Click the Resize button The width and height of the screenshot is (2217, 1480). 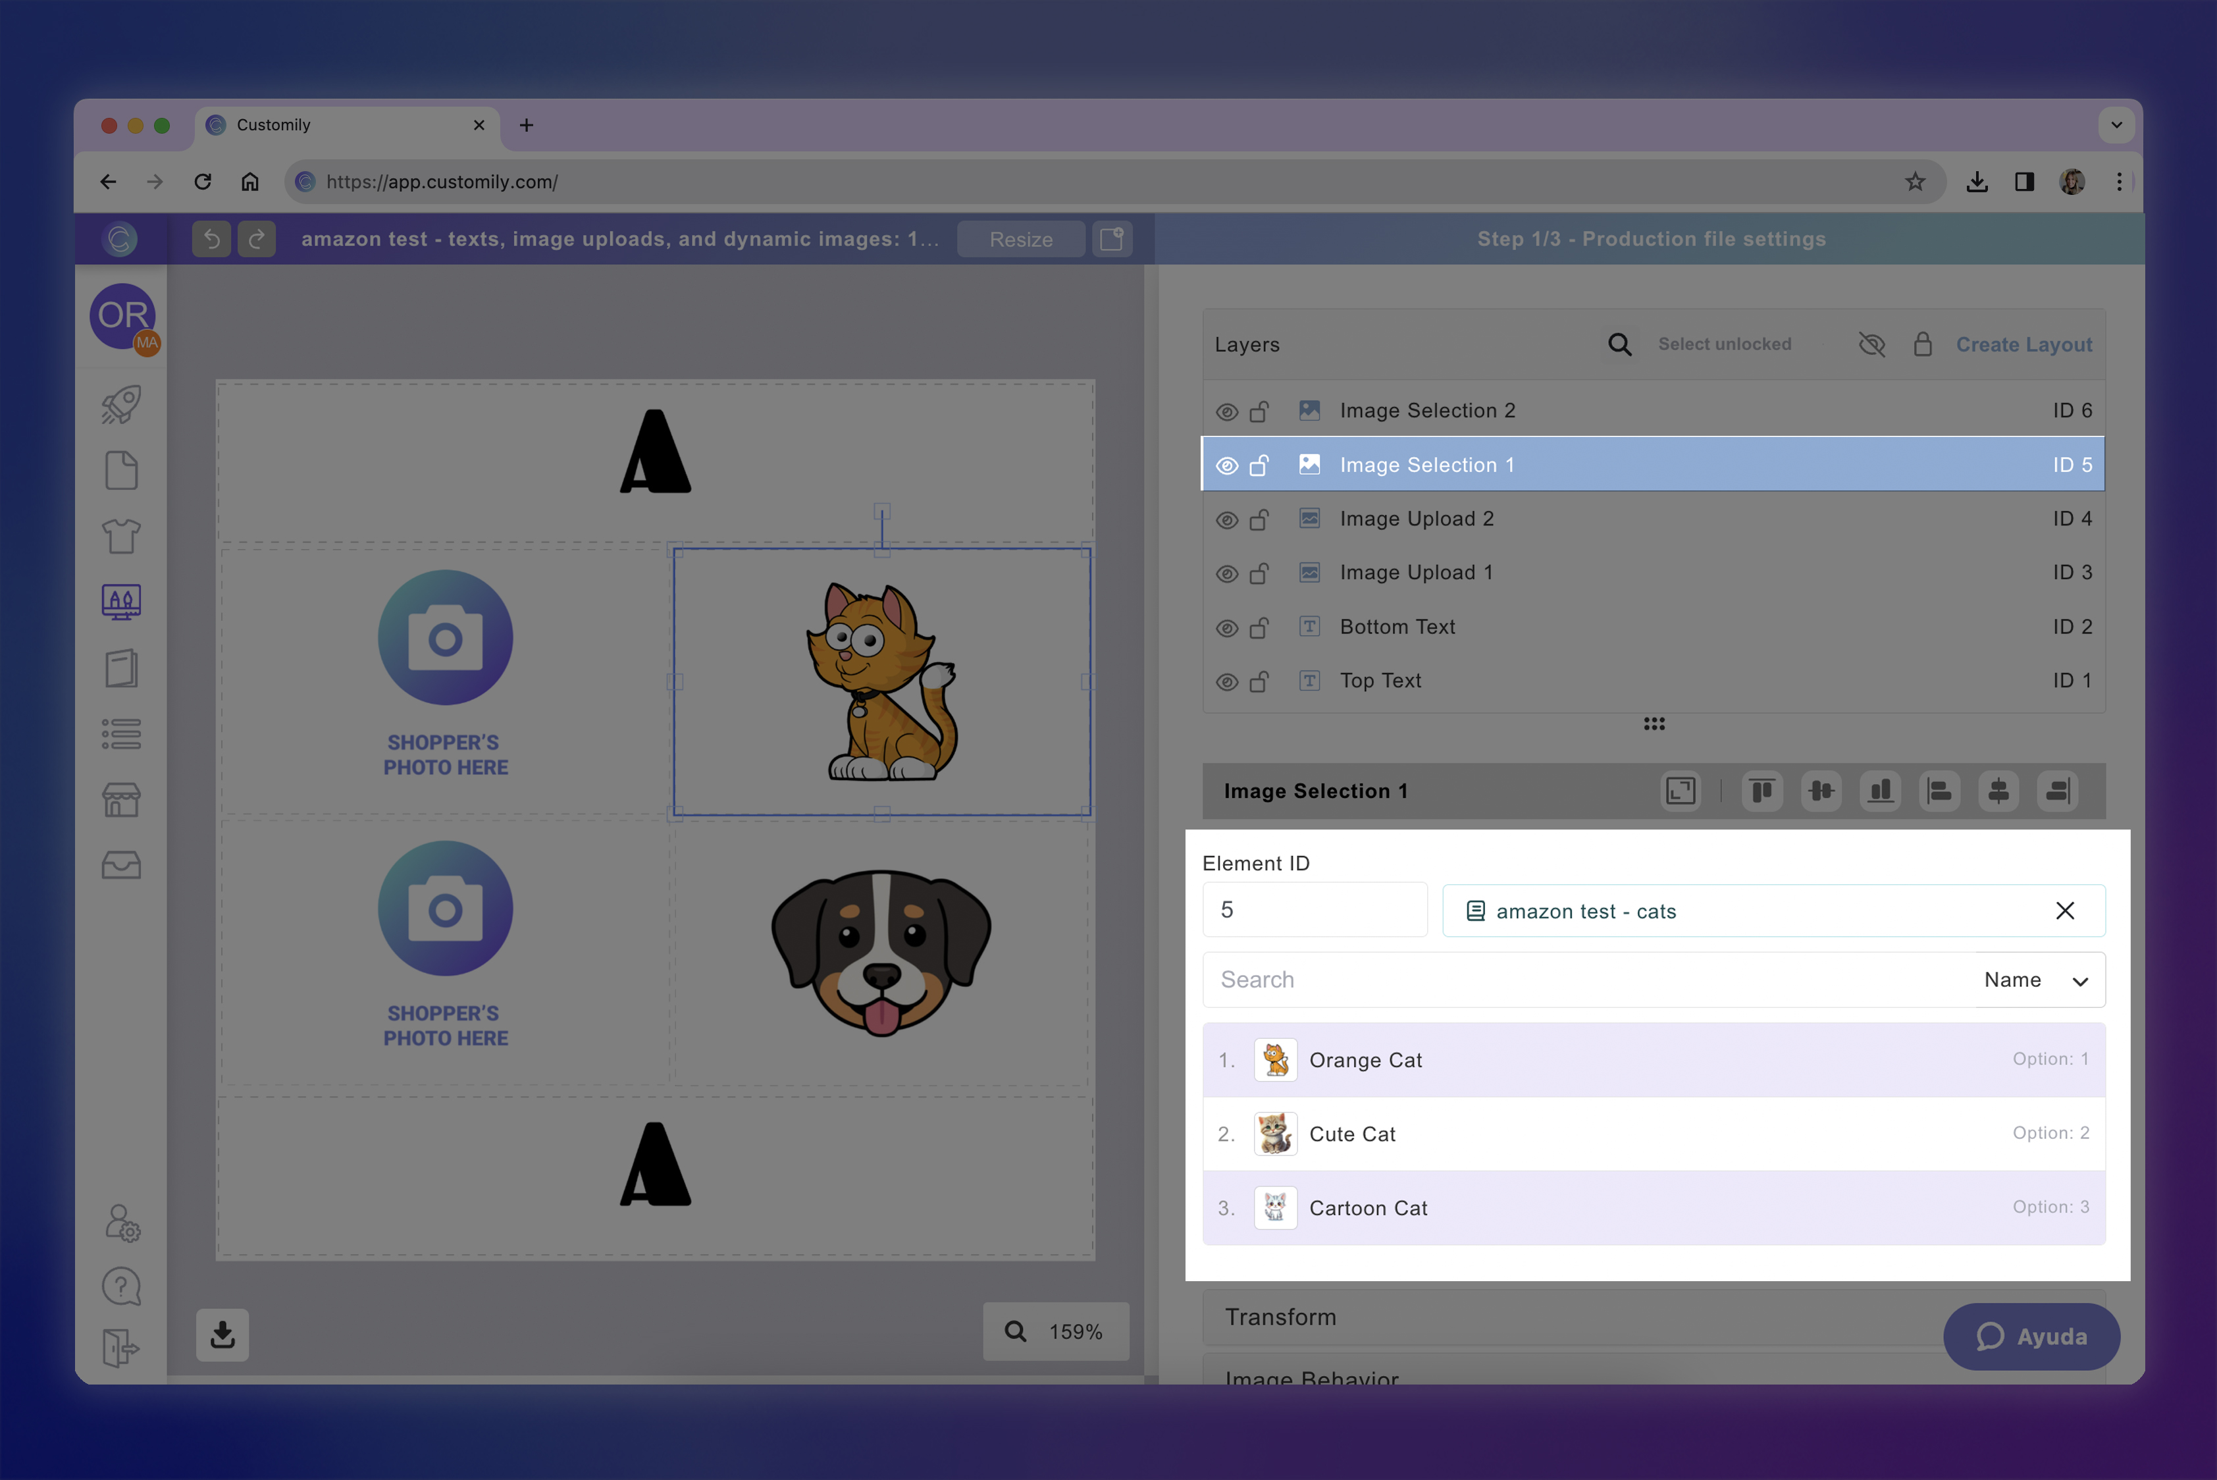1020,239
